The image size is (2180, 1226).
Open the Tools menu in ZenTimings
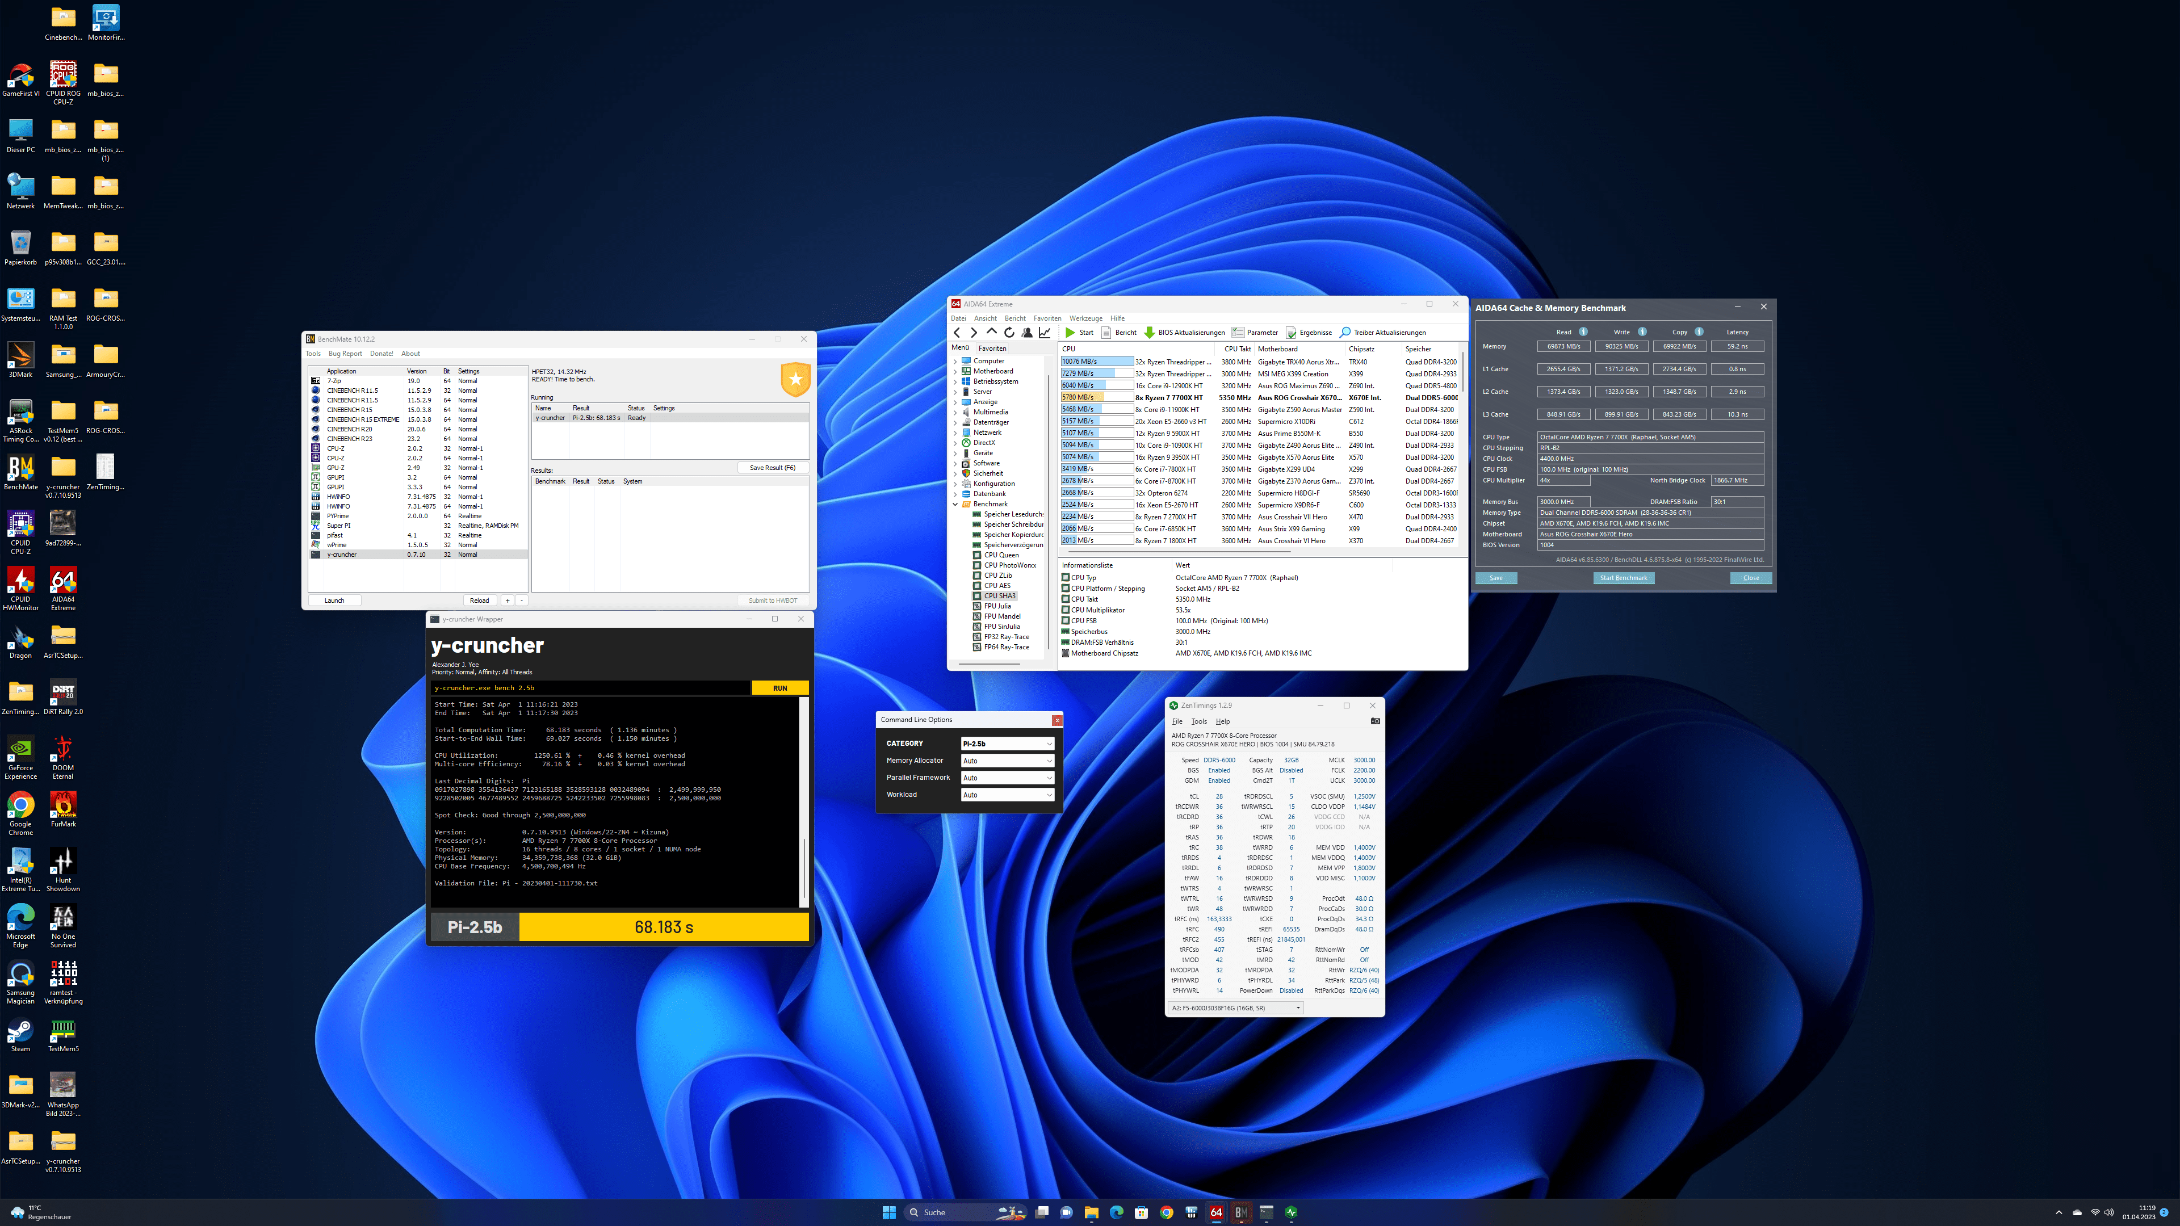point(1199,722)
